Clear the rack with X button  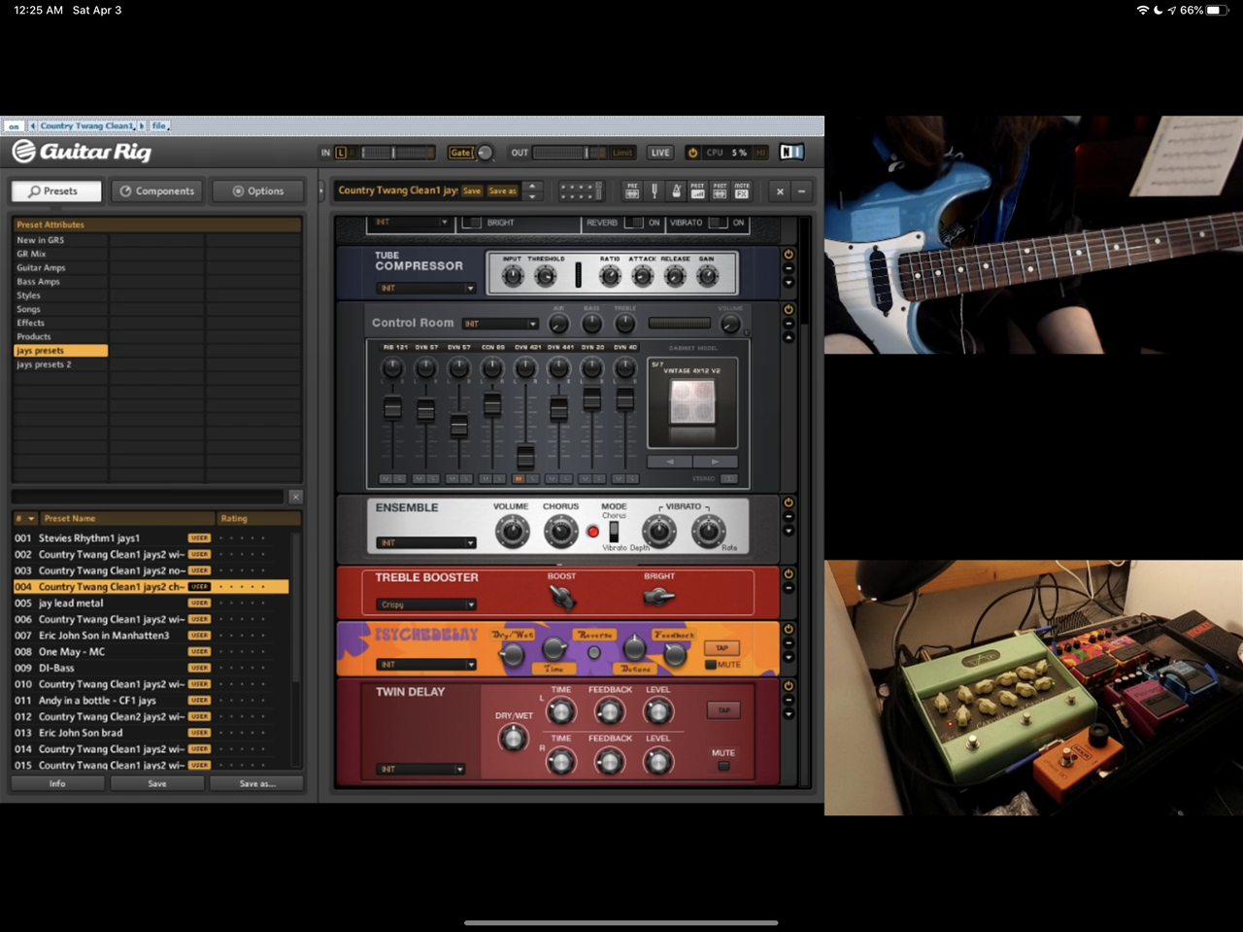[780, 191]
